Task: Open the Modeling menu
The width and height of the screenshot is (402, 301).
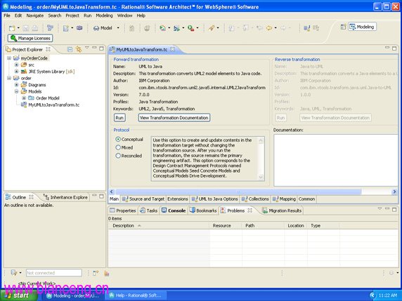Action: (104, 15)
